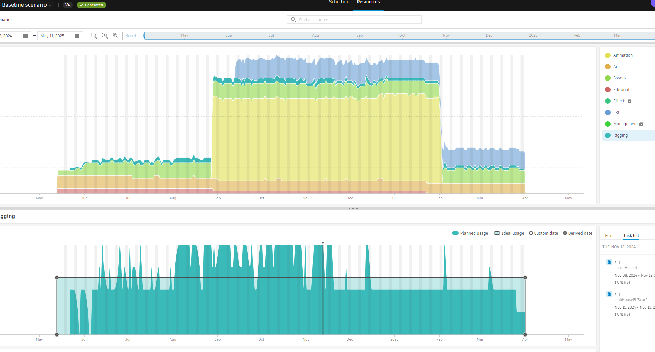Click the Generated status button
The height and width of the screenshot is (352, 655).
pos(91,5)
